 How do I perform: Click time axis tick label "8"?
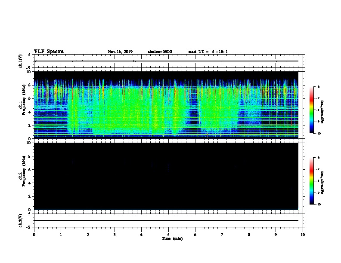[x=249, y=235]
